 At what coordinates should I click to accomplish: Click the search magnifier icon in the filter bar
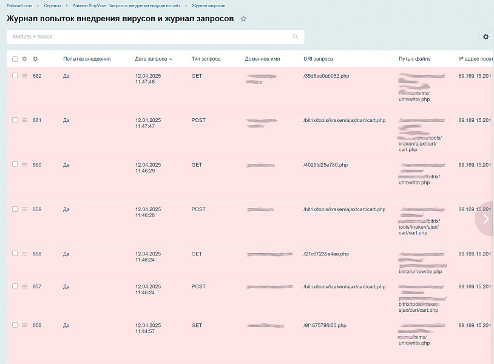point(296,37)
